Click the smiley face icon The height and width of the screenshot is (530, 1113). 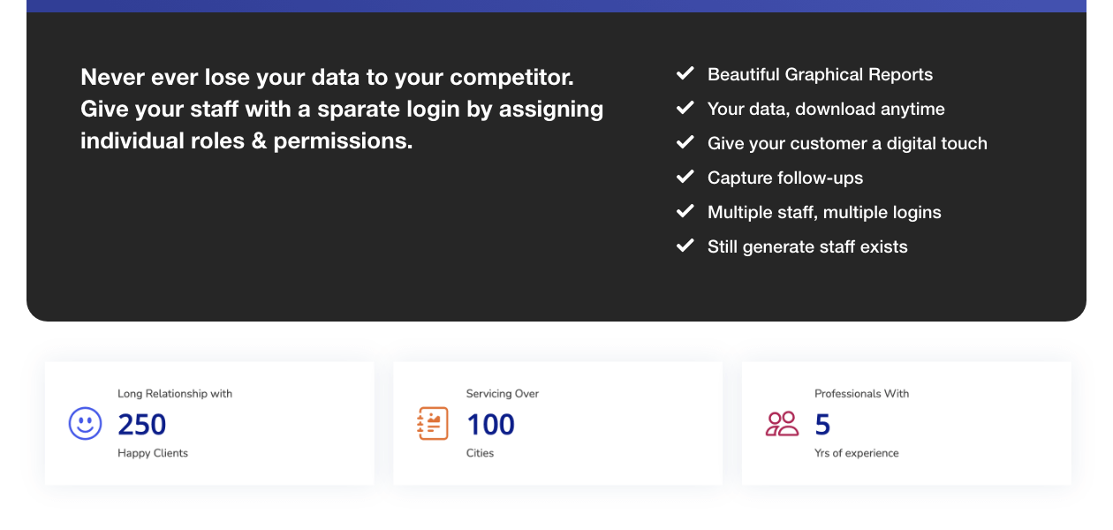[86, 423]
